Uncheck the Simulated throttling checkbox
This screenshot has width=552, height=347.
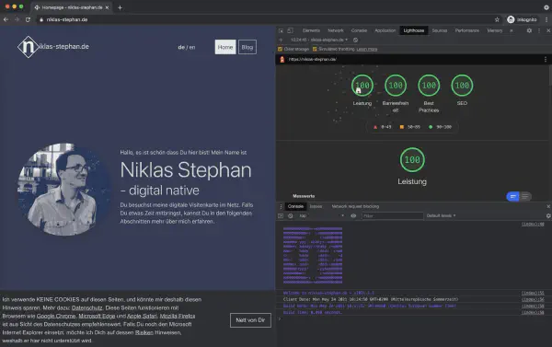click(x=315, y=50)
